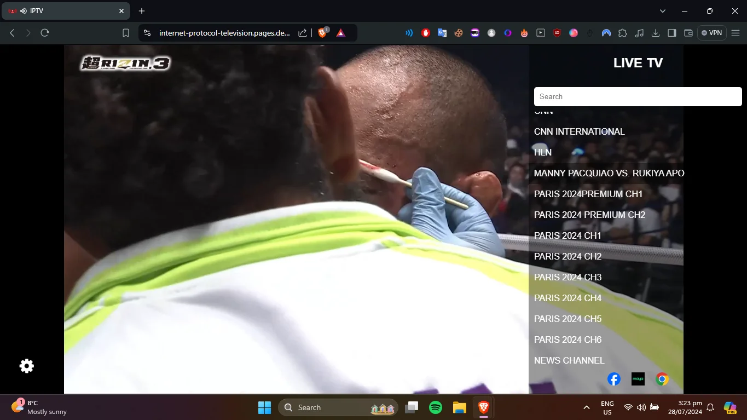The image size is (747, 420).
Task: Open the notification bell in tray
Action: point(710,407)
